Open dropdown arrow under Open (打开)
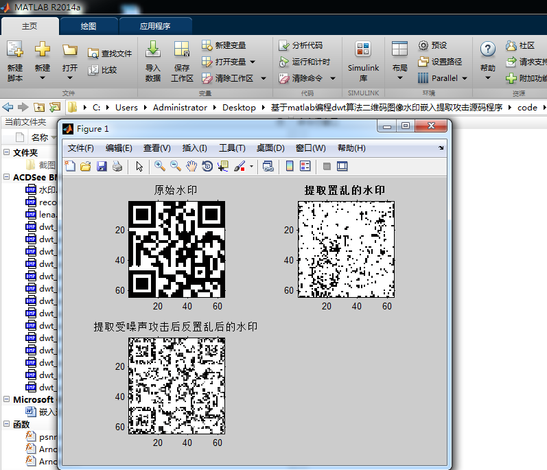The image size is (547, 470). click(x=70, y=78)
